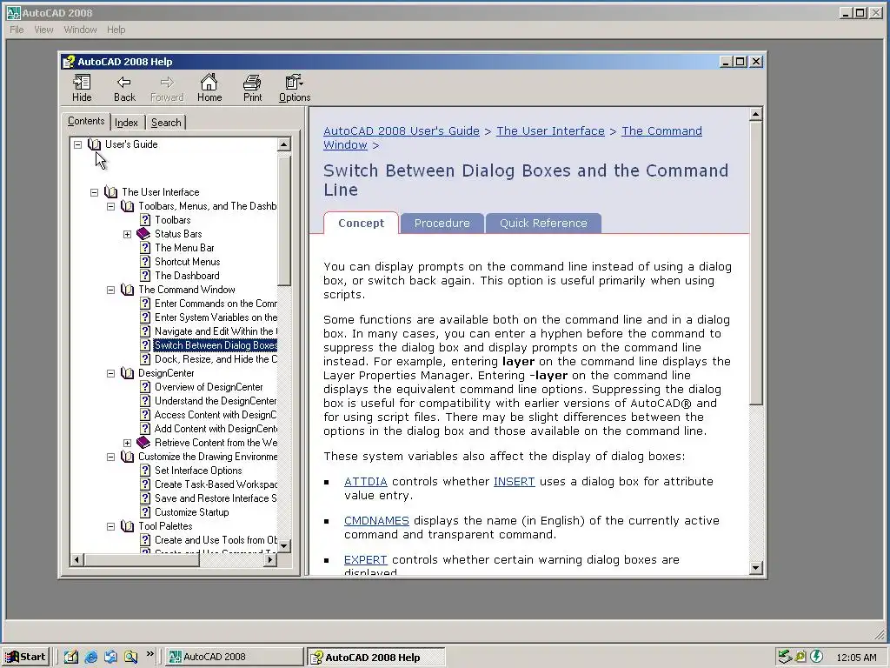Show more quick launch icons chevron
The image size is (890, 668).
coord(149,654)
